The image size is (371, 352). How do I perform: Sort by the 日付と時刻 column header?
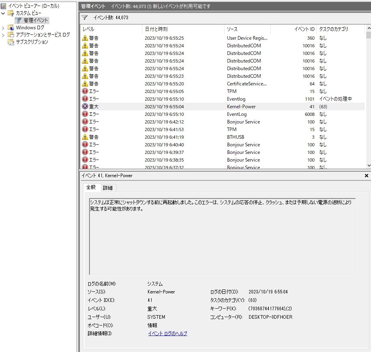tap(183, 29)
